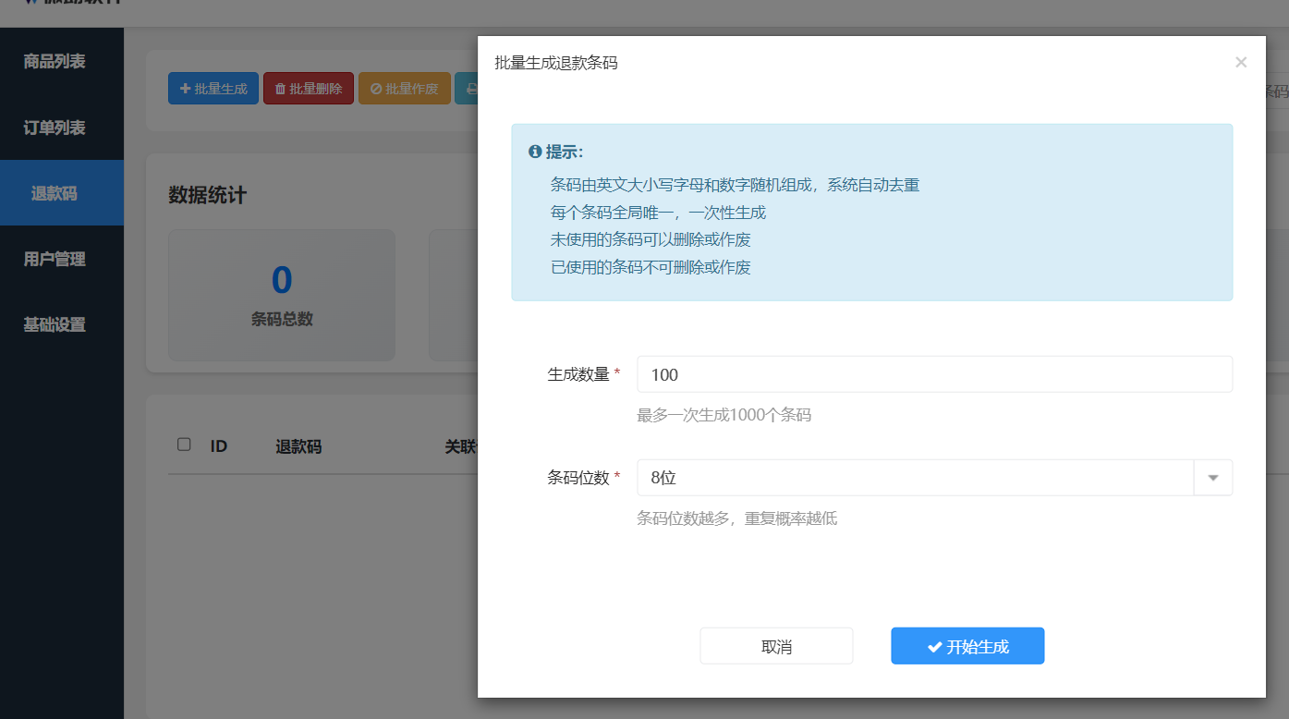Open 商品列表 in the sidebar
1289x719 pixels.
[x=55, y=62]
